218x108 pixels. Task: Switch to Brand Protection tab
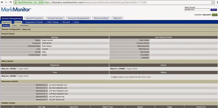pos(34,18)
